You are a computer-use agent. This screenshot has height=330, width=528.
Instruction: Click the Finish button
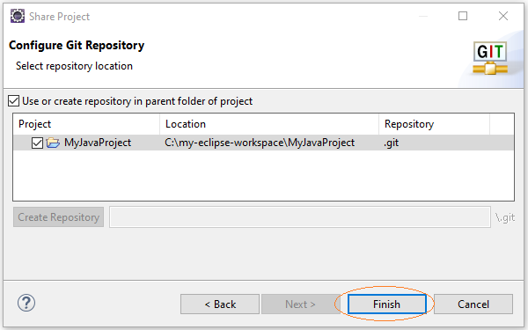click(x=386, y=304)
